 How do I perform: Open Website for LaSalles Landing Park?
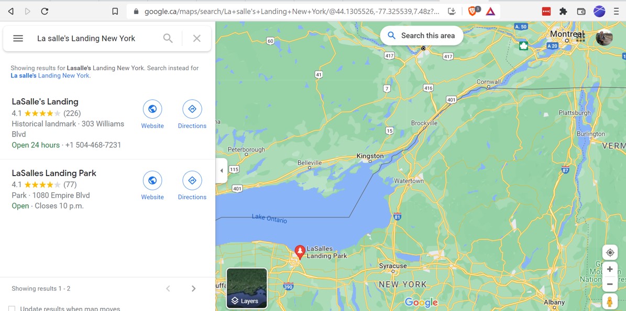click(152, 186)
